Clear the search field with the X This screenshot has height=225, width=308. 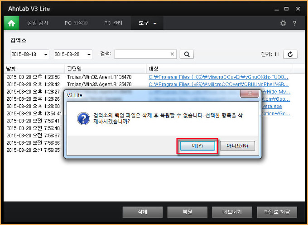[x=172, y=54]
